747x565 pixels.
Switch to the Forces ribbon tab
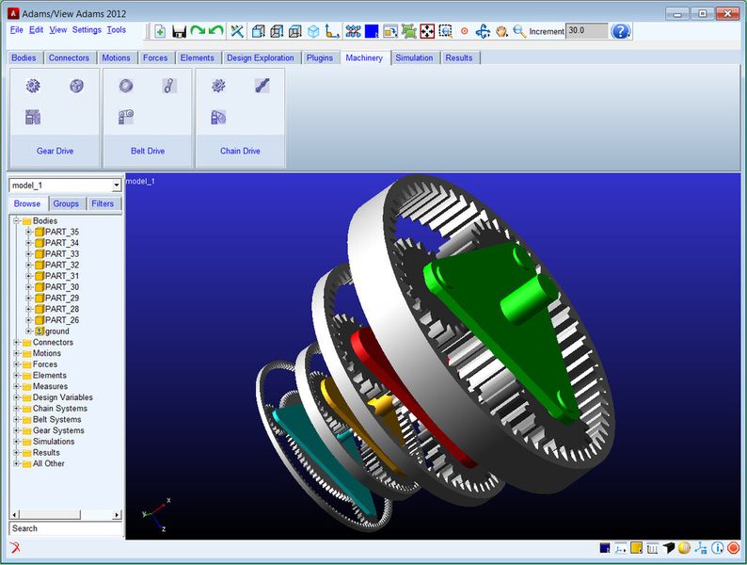click(x=155, y=57)
